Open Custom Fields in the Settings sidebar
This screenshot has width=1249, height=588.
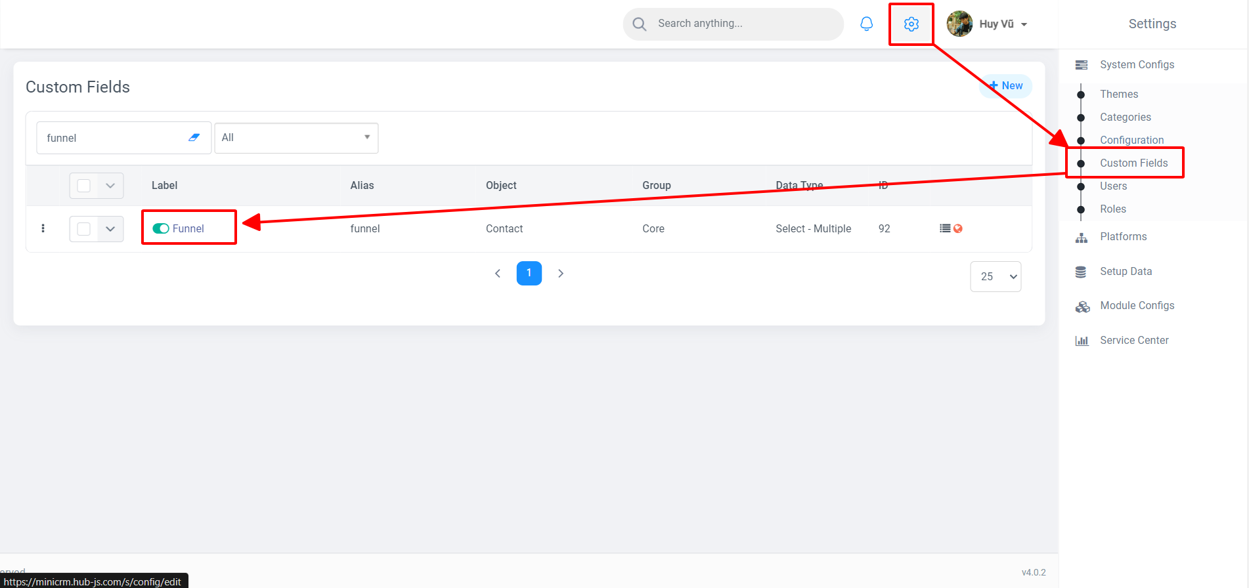pos(1133,163)
